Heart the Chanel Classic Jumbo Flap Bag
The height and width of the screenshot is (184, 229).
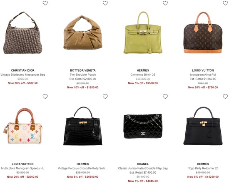165,97
